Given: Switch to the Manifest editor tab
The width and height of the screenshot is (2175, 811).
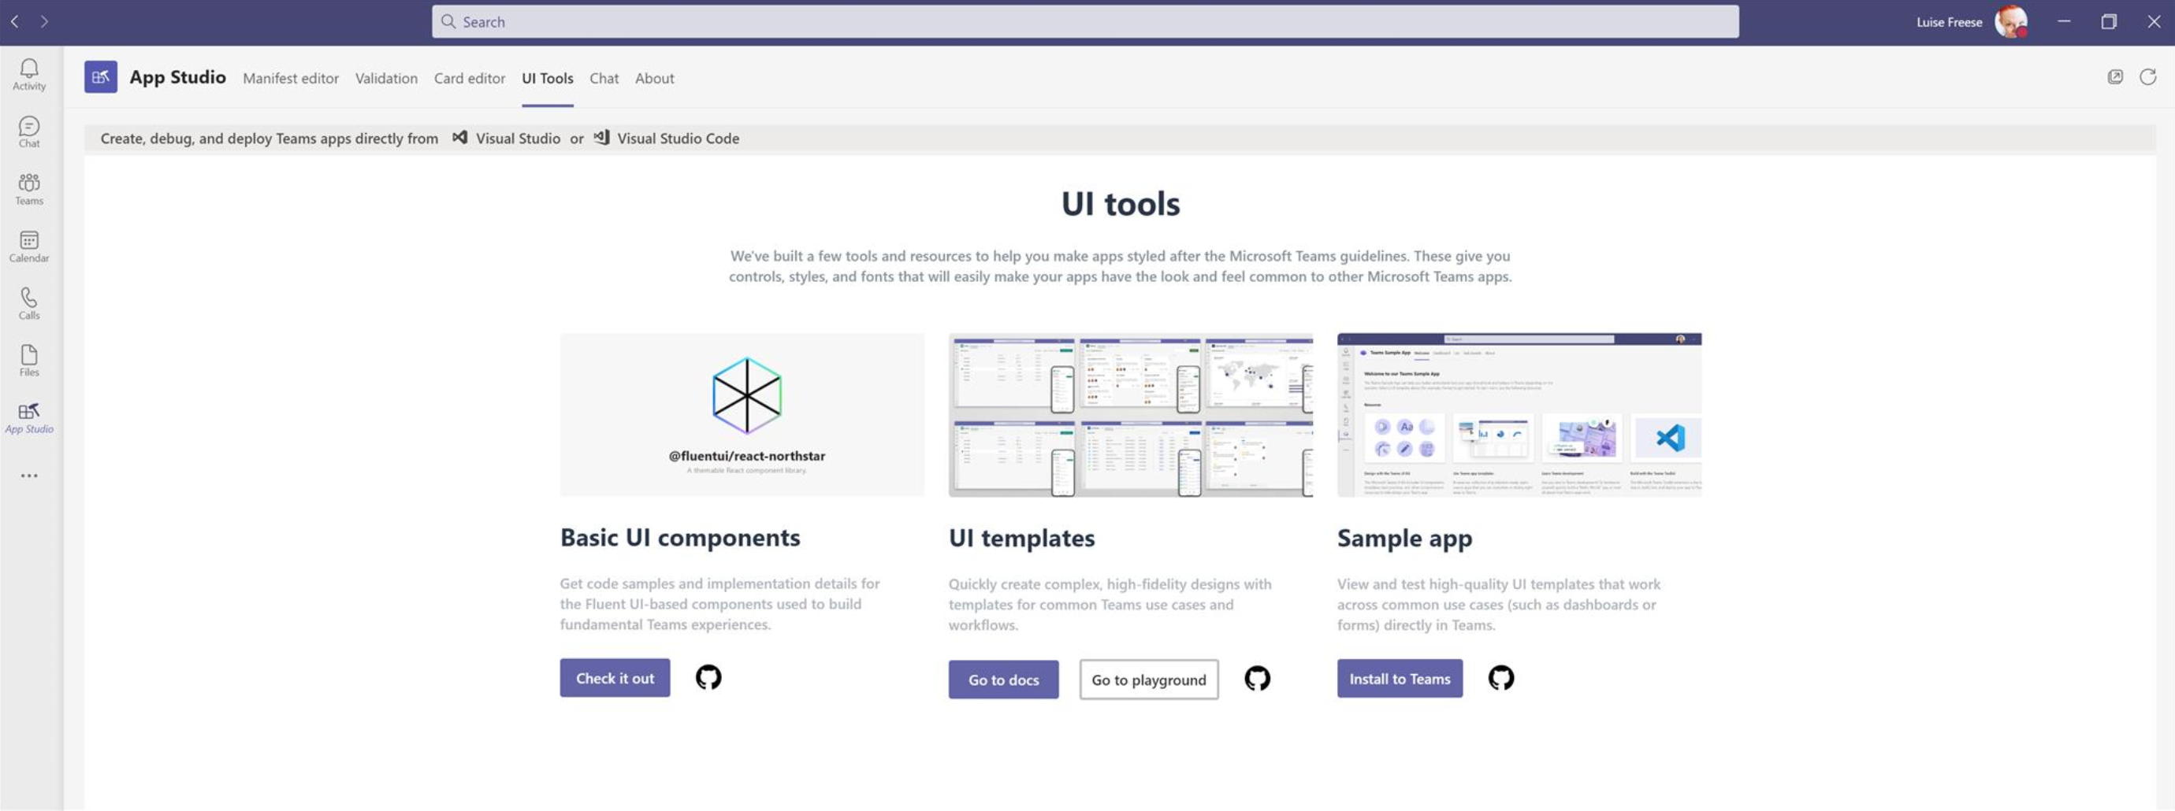Looking at the screenshot, I should click(291, 78).
